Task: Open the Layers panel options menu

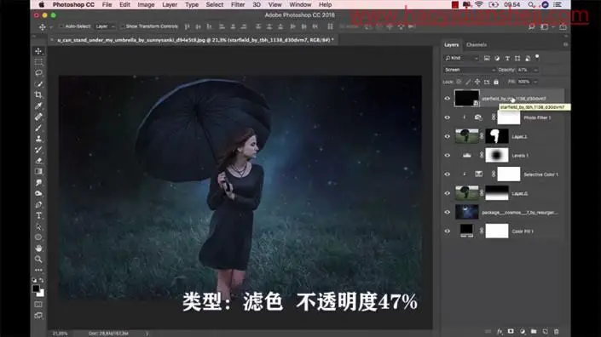Action: (565, 45)
